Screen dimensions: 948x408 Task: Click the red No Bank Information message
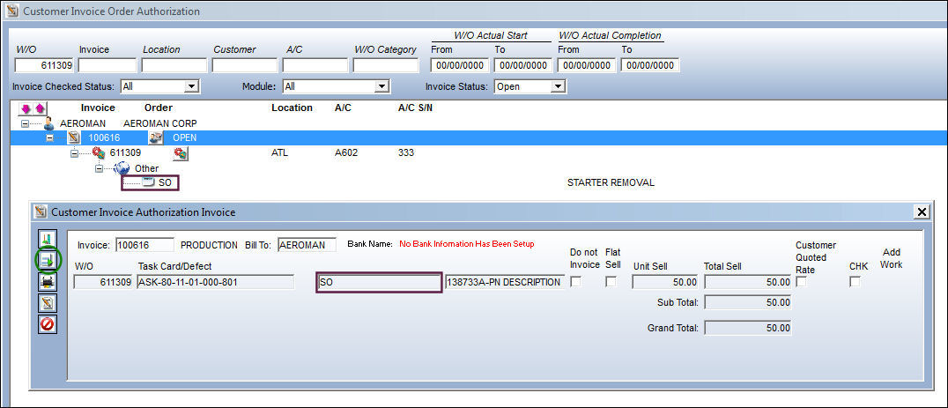point(467,244)
